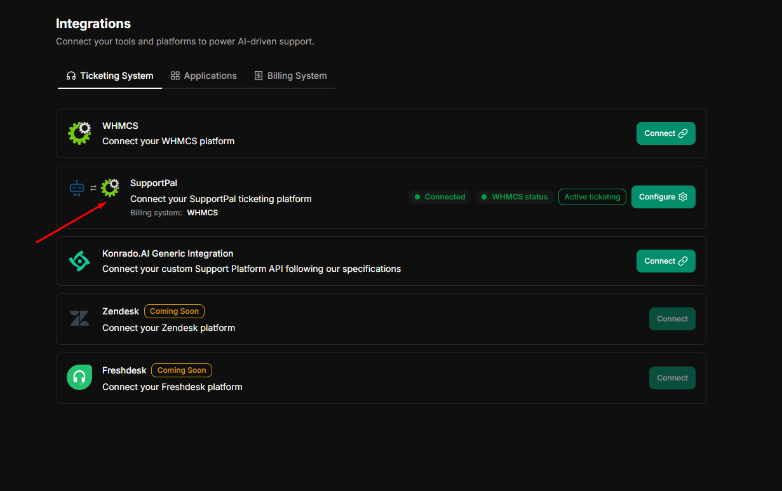Image resolution: width=782 pixels, height=491 pixels.
Task: Click 'Connect your custom Support Platform API' text
Action: pos(252,269)
